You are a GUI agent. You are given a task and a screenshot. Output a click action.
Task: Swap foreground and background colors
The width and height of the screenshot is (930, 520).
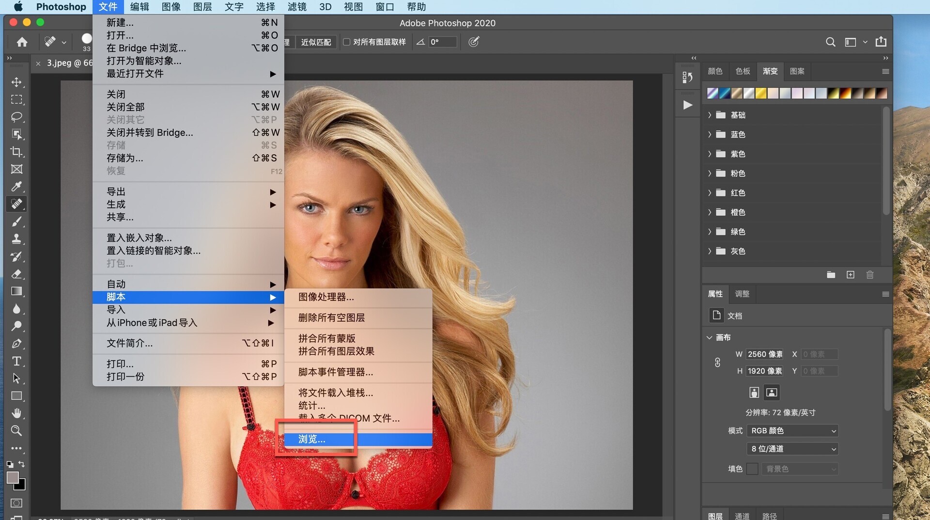22,464
